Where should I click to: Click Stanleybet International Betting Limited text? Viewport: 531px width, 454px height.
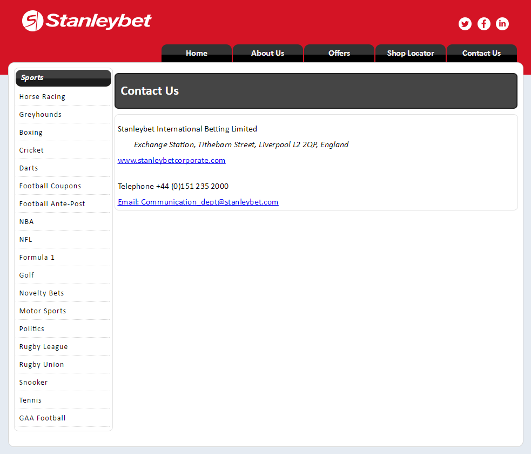tap(187, 129)
